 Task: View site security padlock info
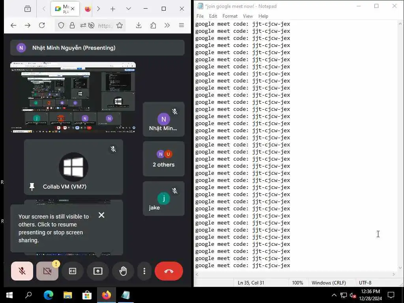[x=72, y=25]
